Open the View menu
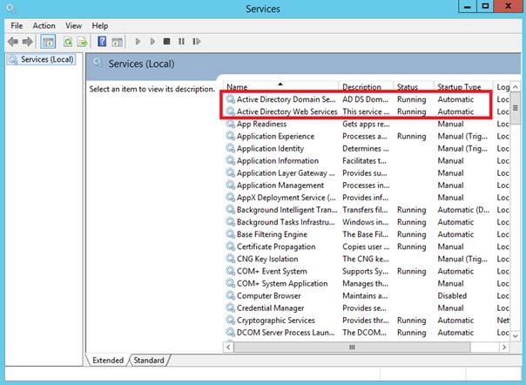Screen dimensions: 526x385 pos(73,26)
